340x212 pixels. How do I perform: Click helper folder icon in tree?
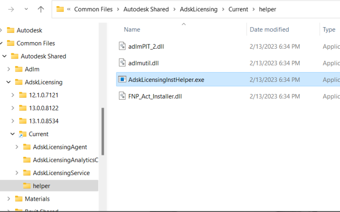pyautogui.click(x=27, y=186)
